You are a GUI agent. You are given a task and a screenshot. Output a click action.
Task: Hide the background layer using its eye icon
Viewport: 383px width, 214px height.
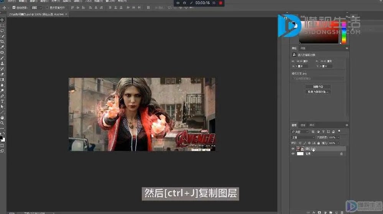tap(293, 154)
